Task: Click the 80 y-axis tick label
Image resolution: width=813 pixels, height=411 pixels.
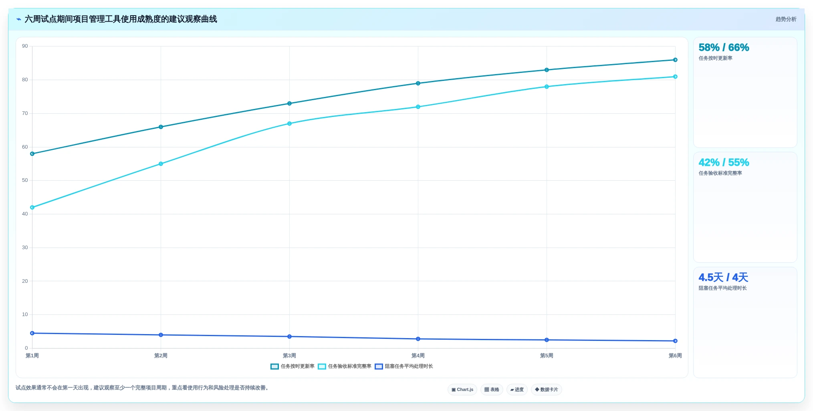Action: pyautogui.click(x=25, y=80)
